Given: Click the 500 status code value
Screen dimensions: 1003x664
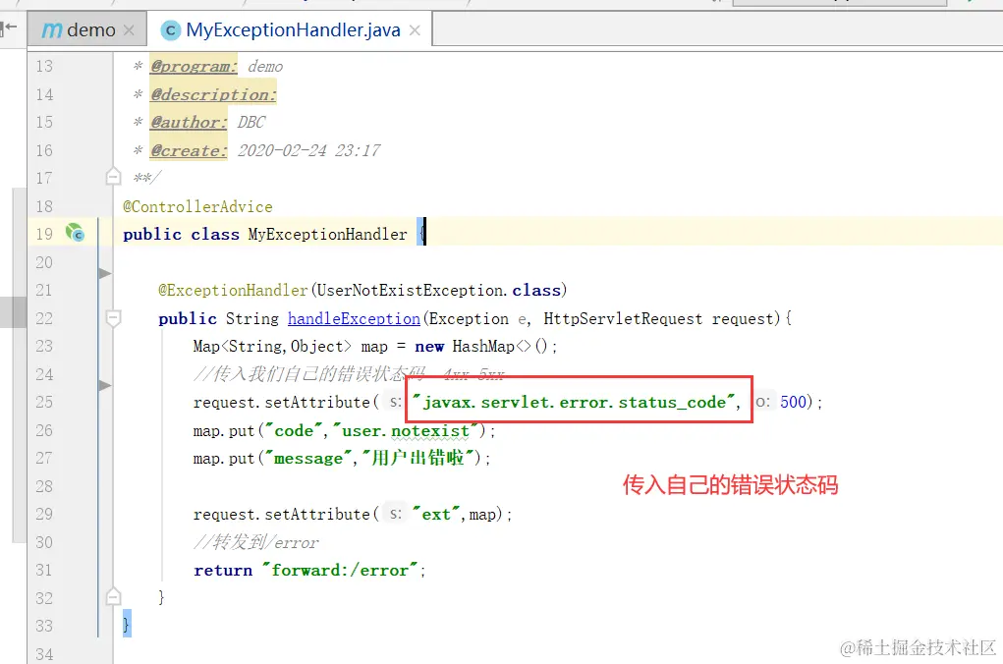Looking at the screenshot, I should (x=793, y=402).
